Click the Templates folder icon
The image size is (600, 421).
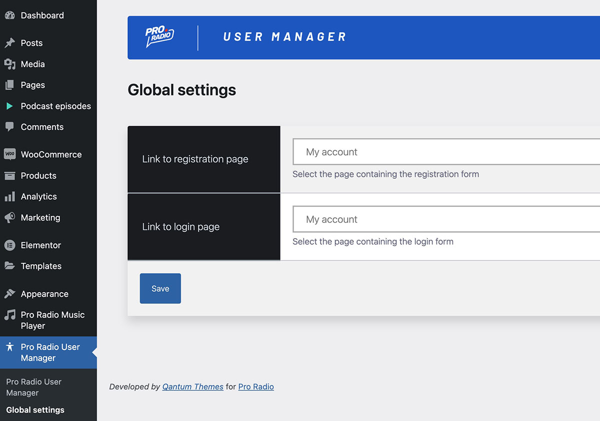coord(9,266)
